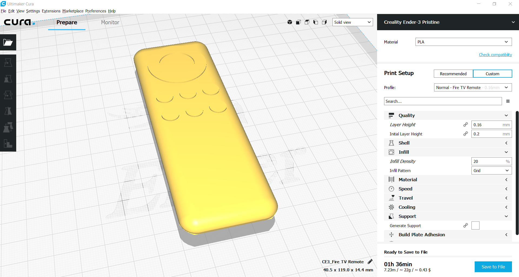Viewport: 519px width, 277px height.
Task: Click the link icon beside Generate Support
Action: click(465, 225)
